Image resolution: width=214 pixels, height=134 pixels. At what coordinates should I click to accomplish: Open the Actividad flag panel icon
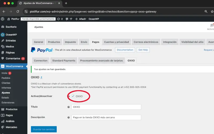click(x=212, y=25)
